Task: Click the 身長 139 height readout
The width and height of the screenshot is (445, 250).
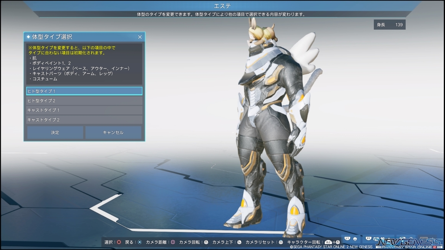Action: click(x=389, y=25)
